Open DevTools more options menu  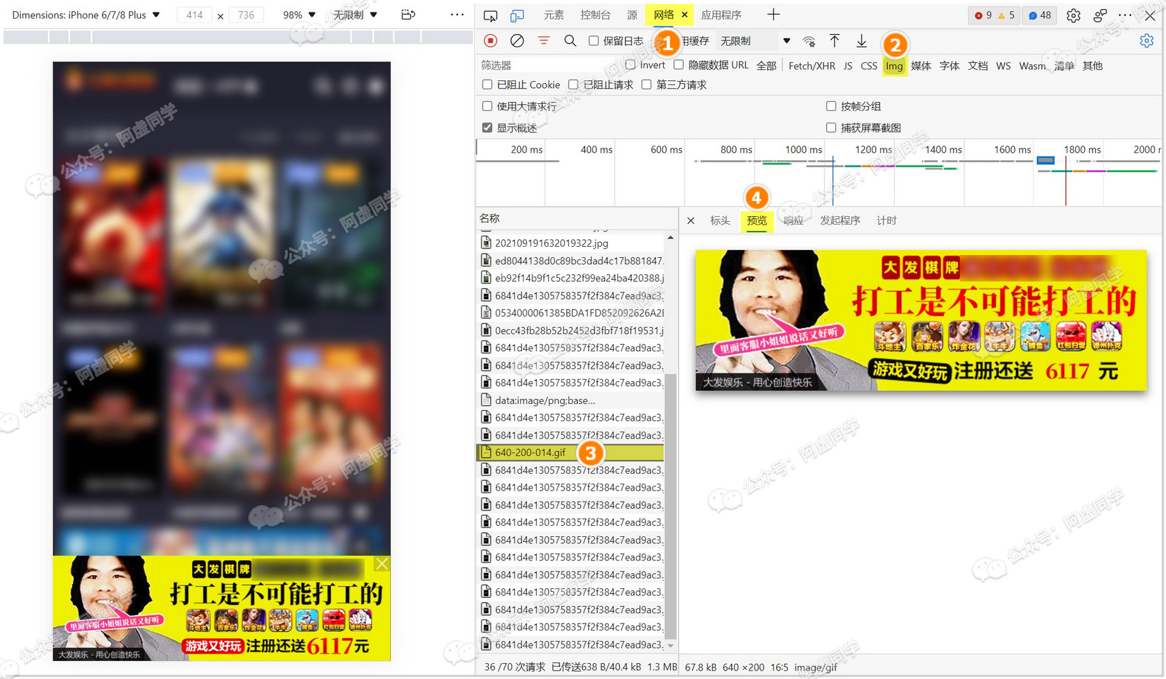[1125, 15]
